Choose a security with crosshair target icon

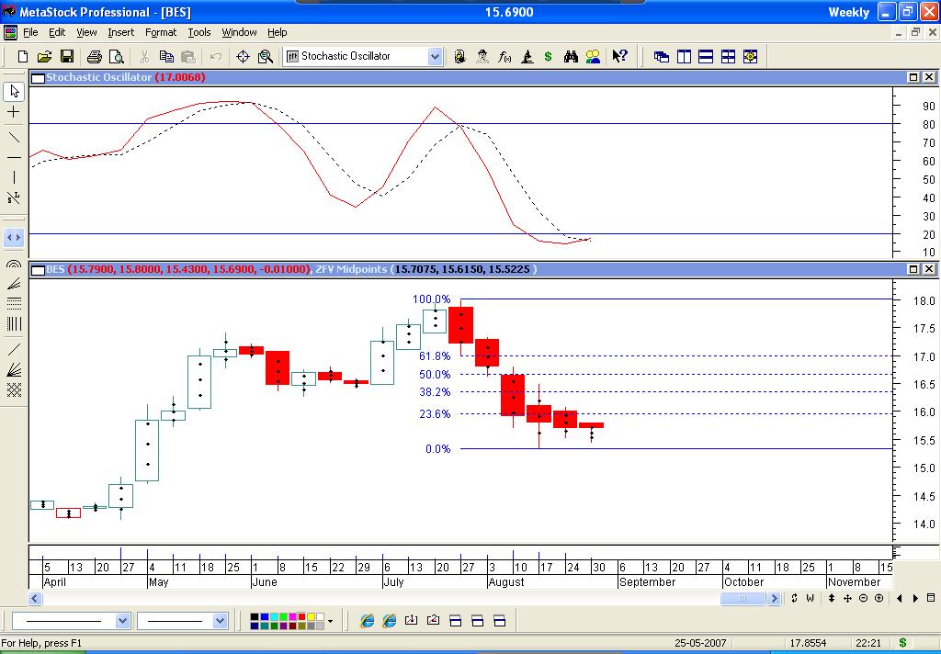243,56
